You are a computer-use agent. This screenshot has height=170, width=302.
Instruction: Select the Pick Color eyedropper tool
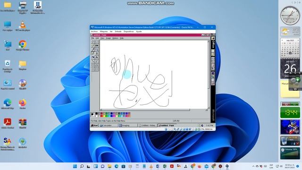(93, 49)
